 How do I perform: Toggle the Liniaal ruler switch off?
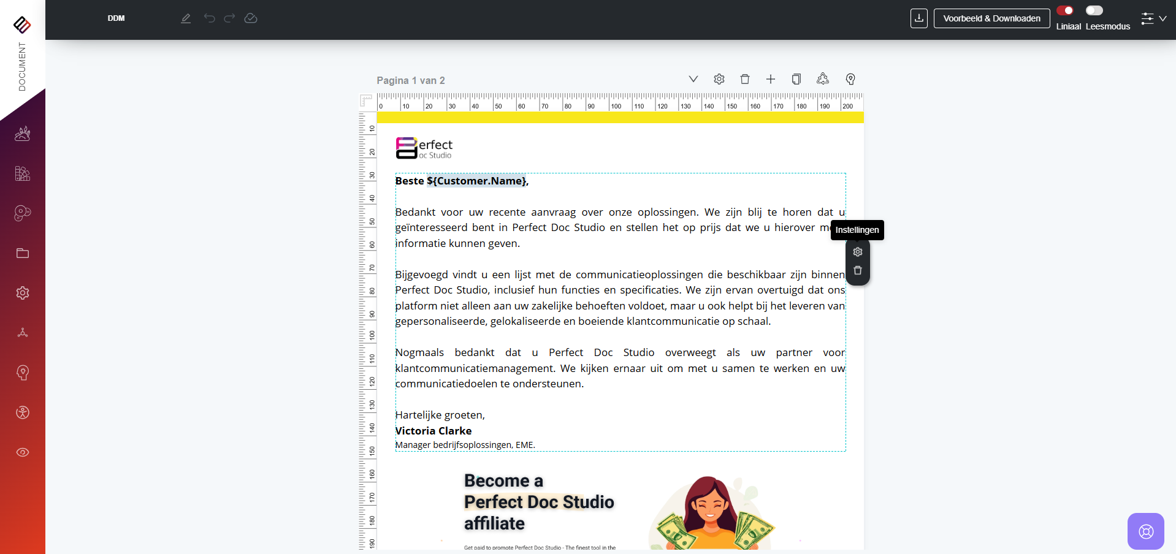pos(1065,10)
